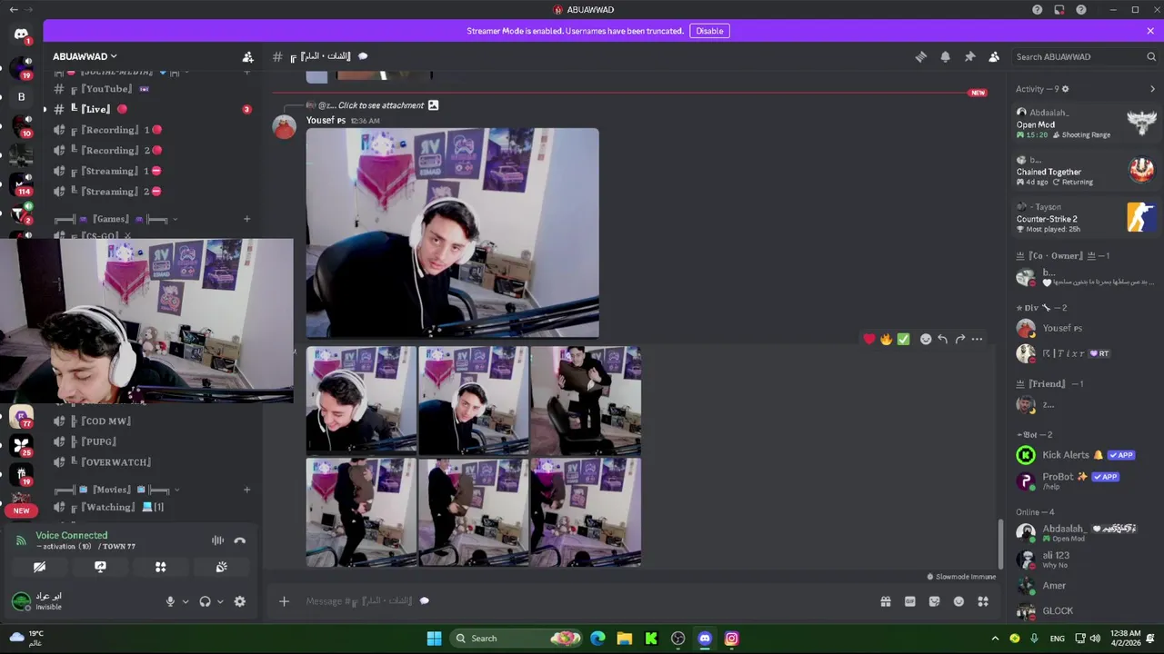Image resolution: width=1164 pixels, height=654 pixels.
Task: Disable Streamer Mode from the banner
Action: coord(709,31)
